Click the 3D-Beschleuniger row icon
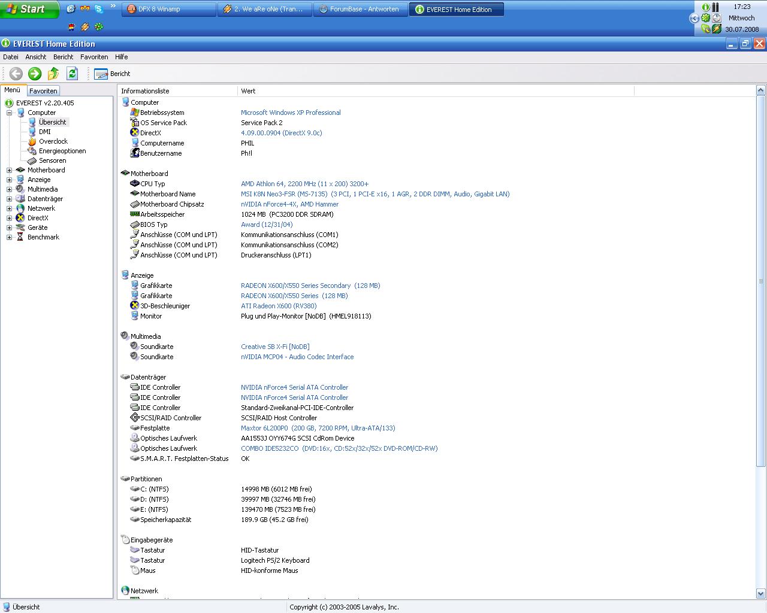Screen dimensions: 767x613 click(135, 306)
